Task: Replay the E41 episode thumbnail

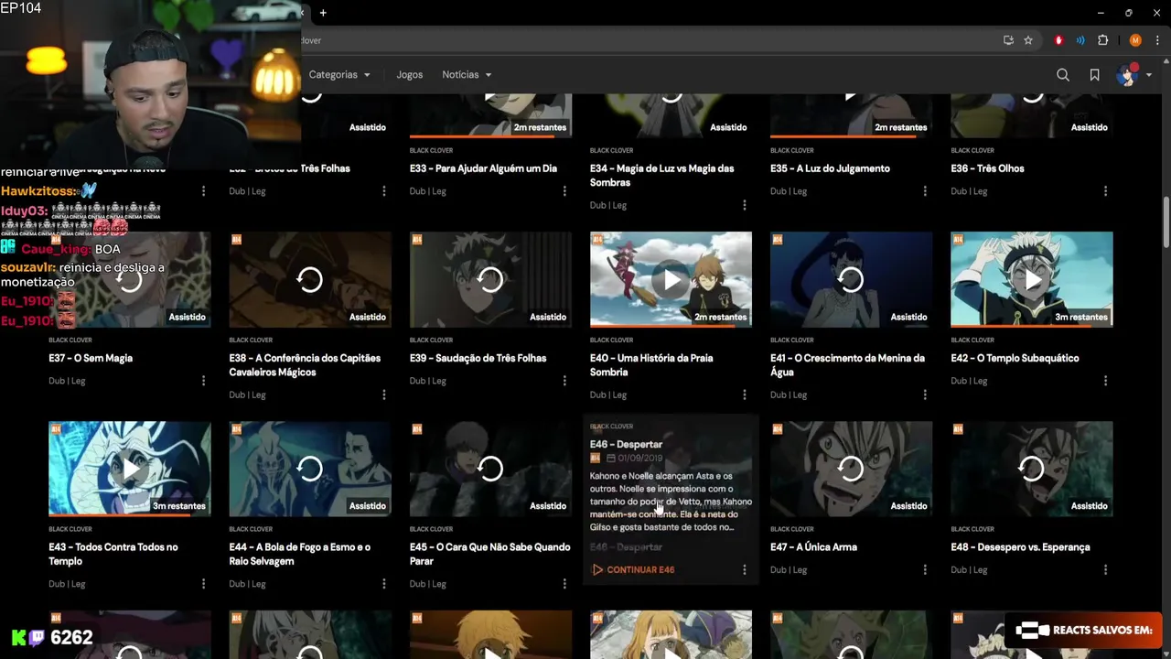Action: pyautogui.click(x=851, y=279)
